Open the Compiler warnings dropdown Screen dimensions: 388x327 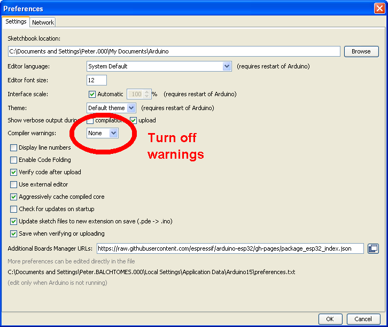[103, 133]
